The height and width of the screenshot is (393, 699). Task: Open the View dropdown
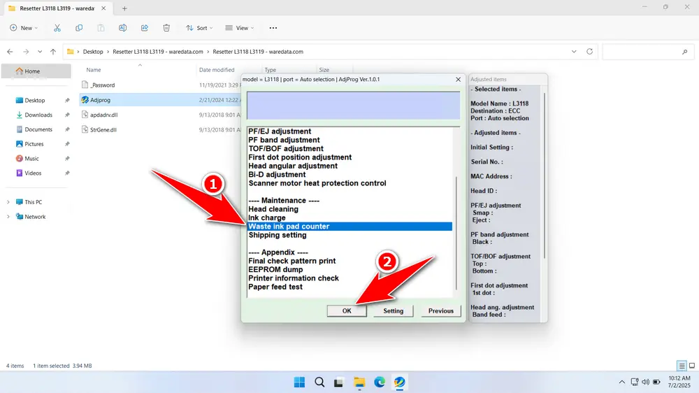239,28
